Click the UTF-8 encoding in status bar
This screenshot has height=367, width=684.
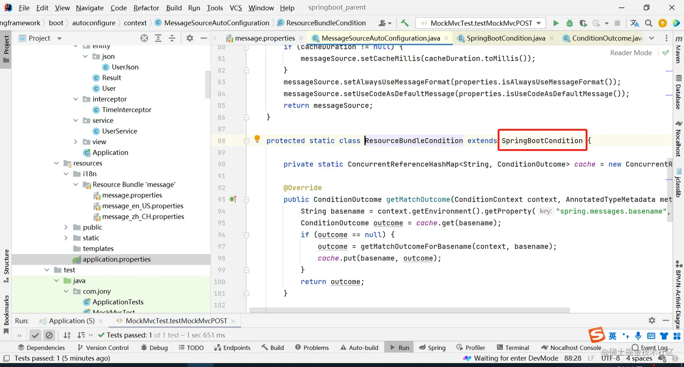point(610,358)
